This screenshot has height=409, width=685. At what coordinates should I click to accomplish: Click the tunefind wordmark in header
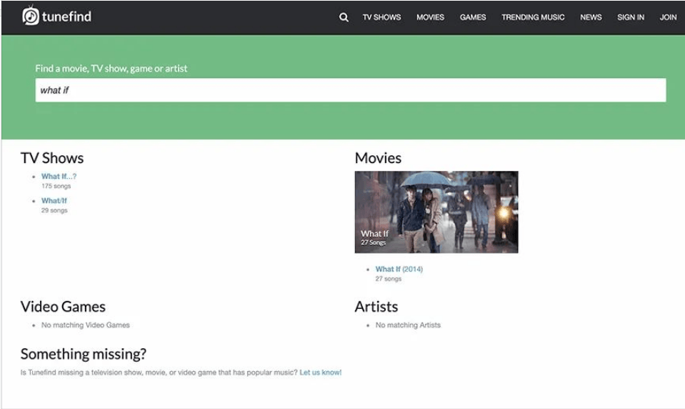pyautogui.click(x=68, y=16)
